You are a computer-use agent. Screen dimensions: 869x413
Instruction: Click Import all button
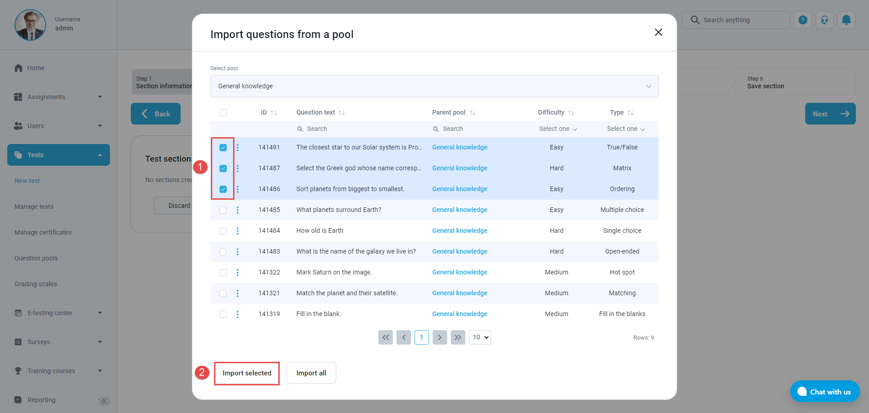point(311,373)
